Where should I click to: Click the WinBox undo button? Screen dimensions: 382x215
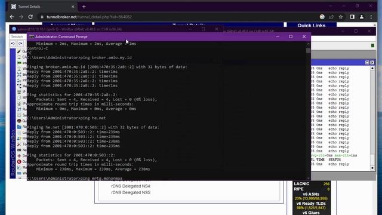13,44
